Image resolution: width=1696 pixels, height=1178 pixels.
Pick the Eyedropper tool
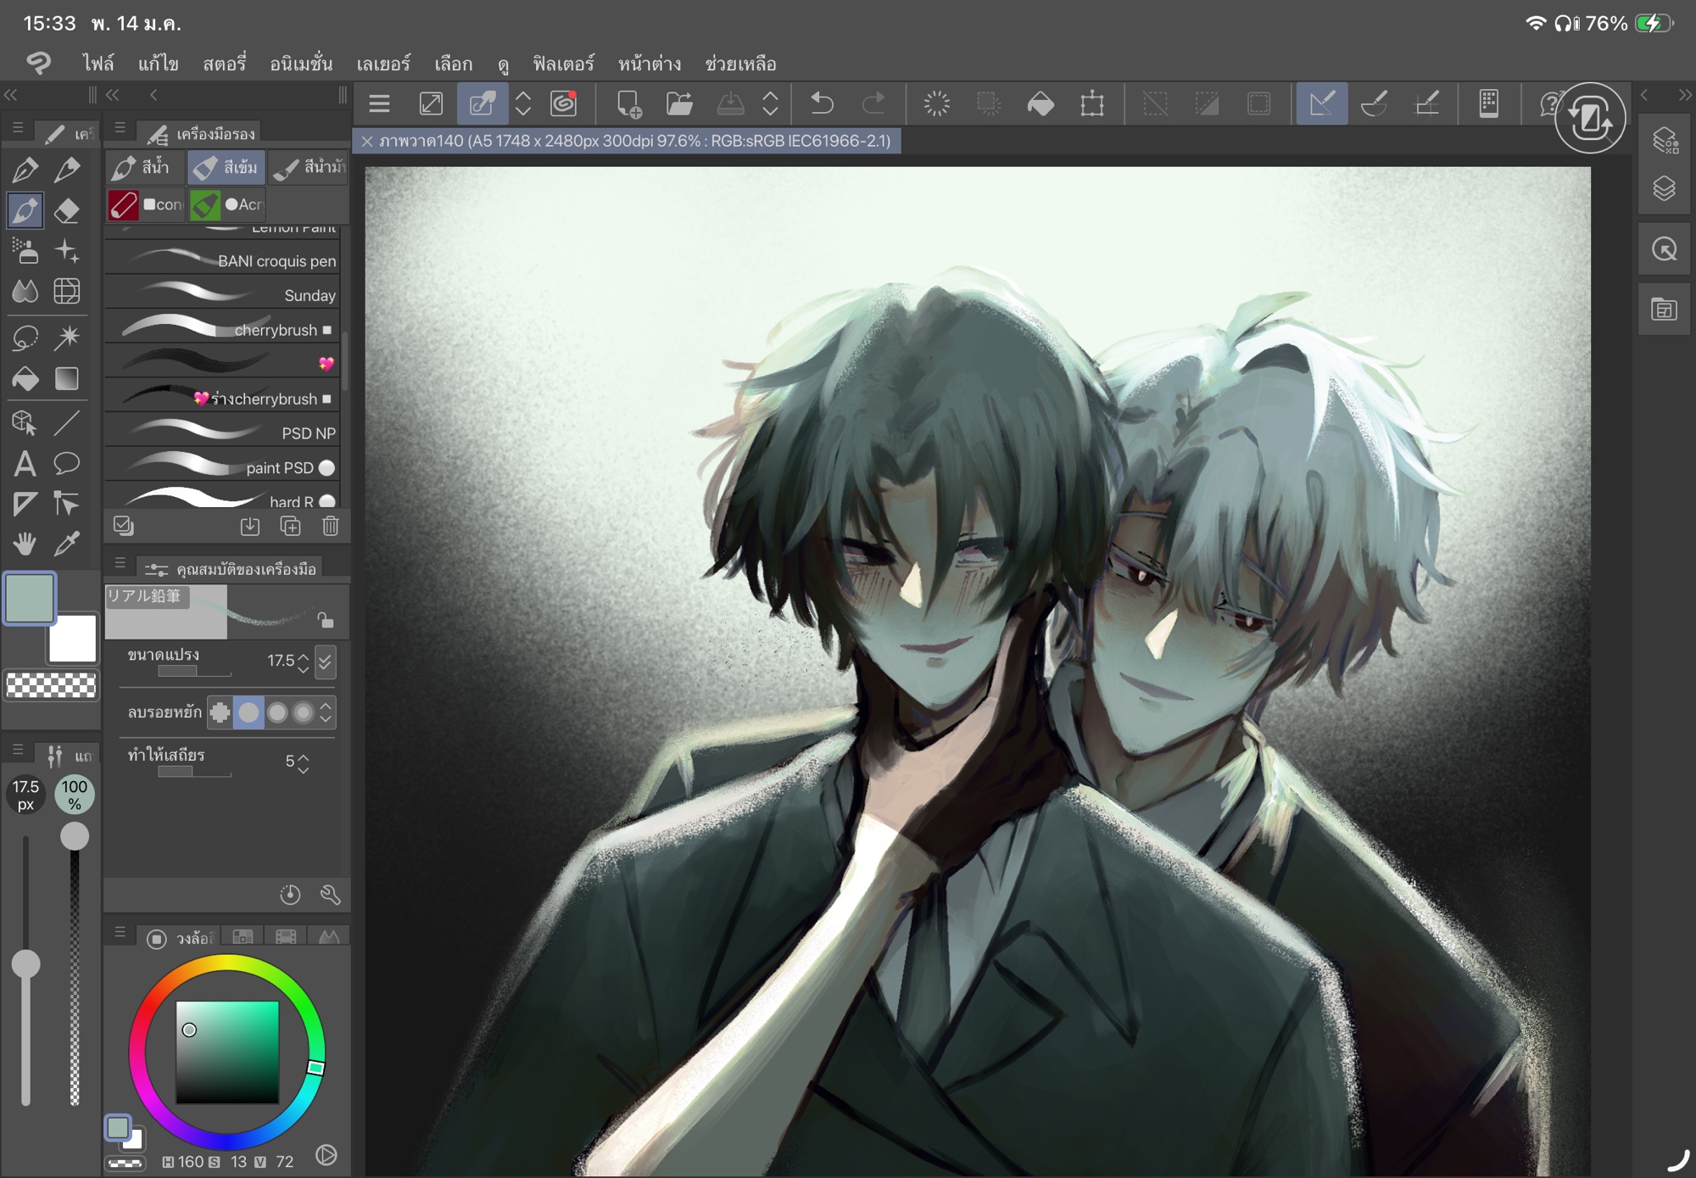67,544
